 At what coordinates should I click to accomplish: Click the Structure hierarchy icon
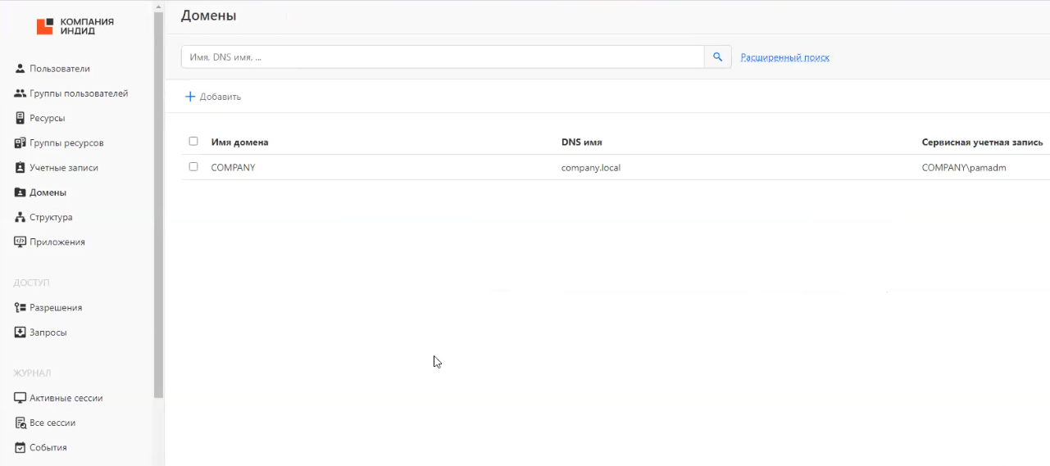pos(20,218)
